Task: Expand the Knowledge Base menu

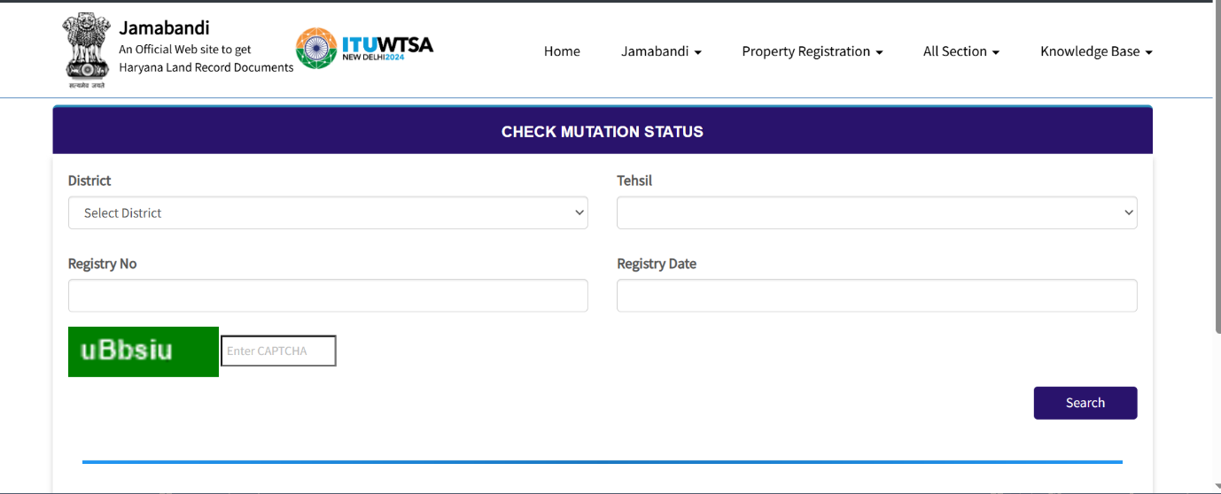Action: tap(1096, 51)
